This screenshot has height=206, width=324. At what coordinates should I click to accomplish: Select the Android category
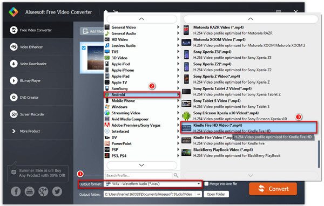pos(142,94)
